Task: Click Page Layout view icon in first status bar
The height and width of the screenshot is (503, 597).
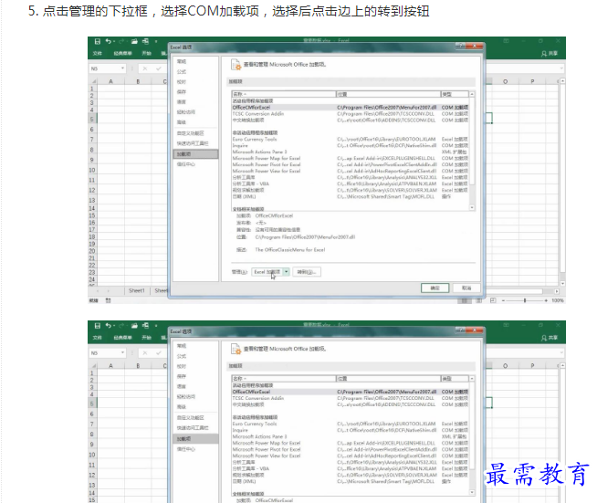Action: click(479, 301)
